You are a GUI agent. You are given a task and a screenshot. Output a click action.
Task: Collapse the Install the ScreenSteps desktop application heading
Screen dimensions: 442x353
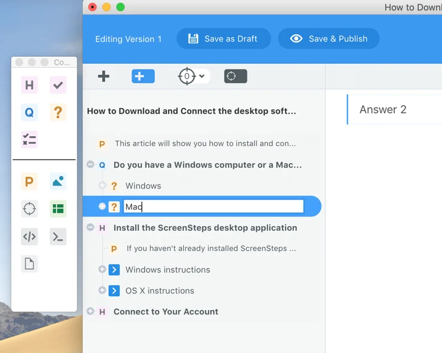(x=90, y=227)
